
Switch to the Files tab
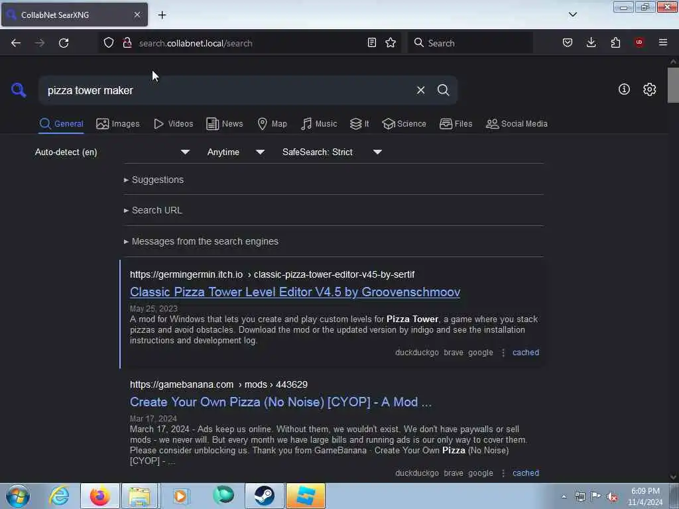coord(456,124)
